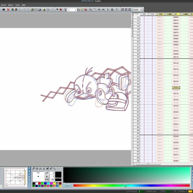Select cell 0024A in column A
193x193 pixels.
[176, 136]
